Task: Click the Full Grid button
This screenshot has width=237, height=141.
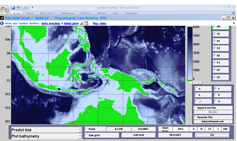Action: [139, 135]
